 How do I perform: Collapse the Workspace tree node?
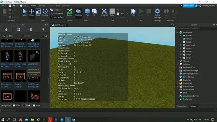[177, 33]
